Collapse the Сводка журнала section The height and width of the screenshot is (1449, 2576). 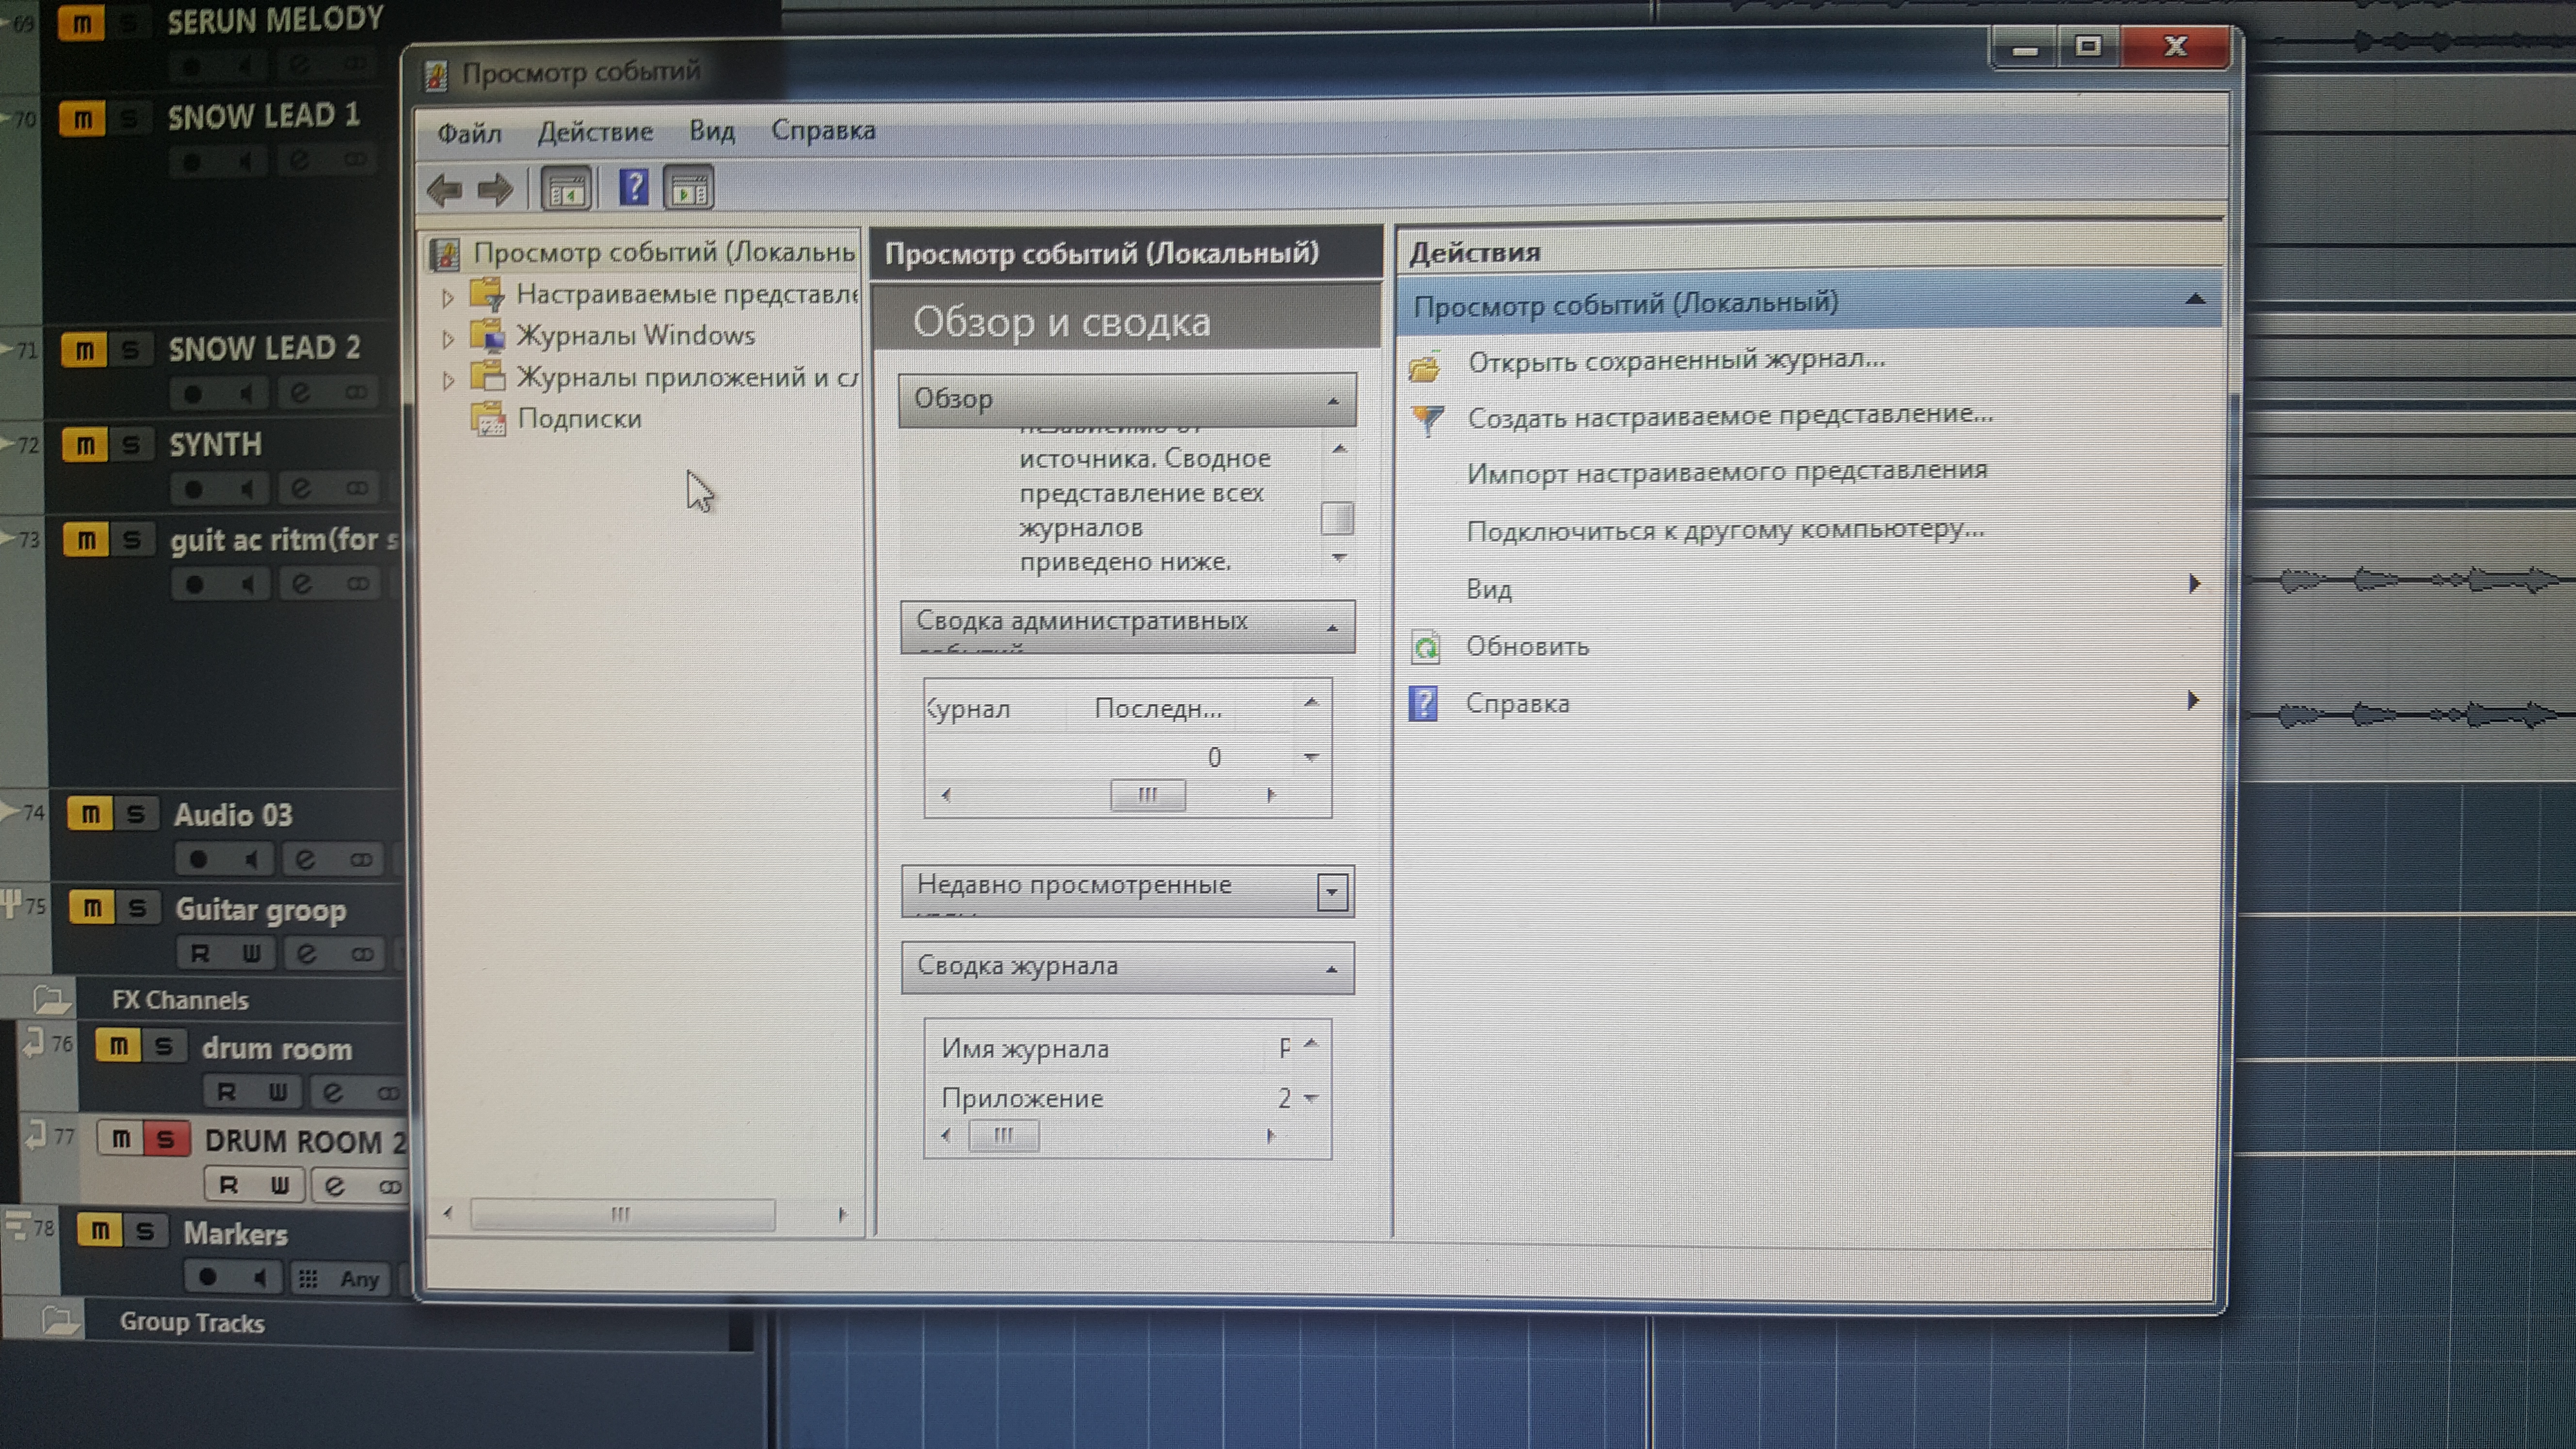click(1331, 968)
